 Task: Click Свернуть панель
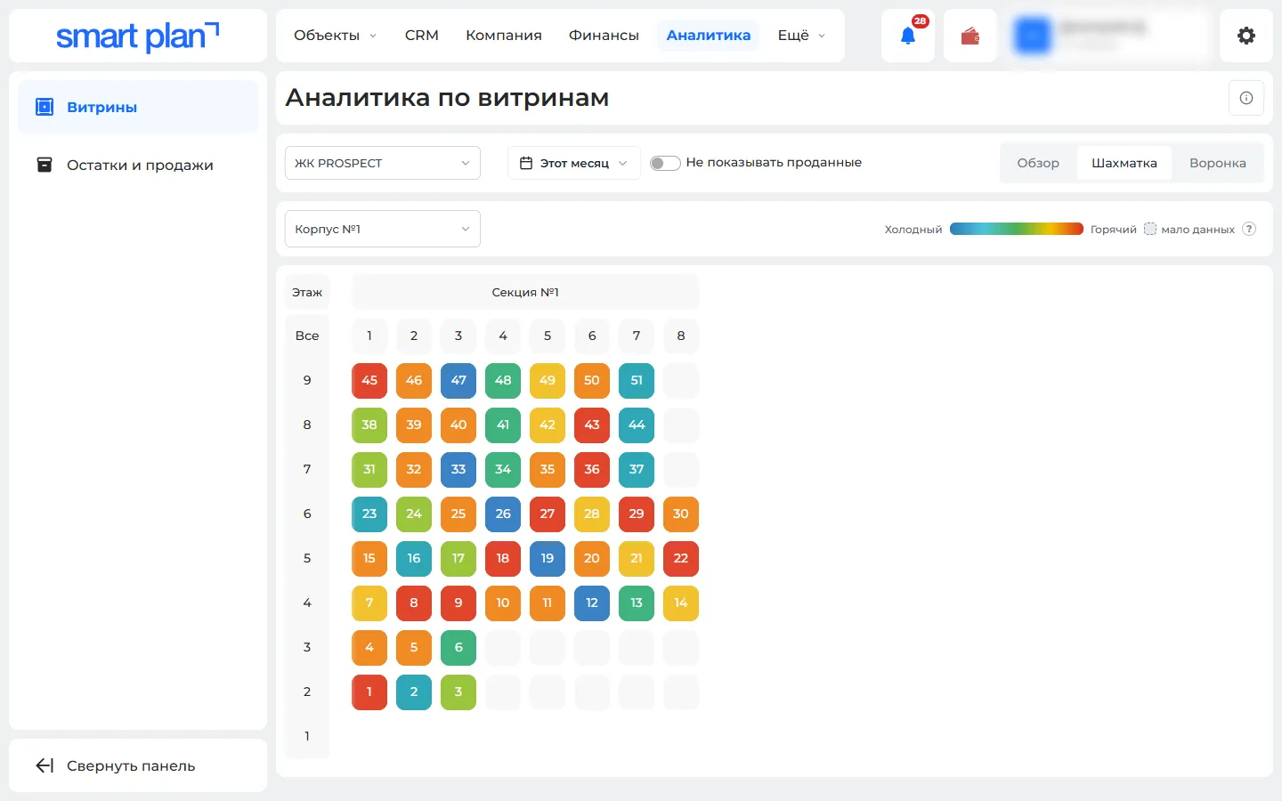tap(138, 765)
